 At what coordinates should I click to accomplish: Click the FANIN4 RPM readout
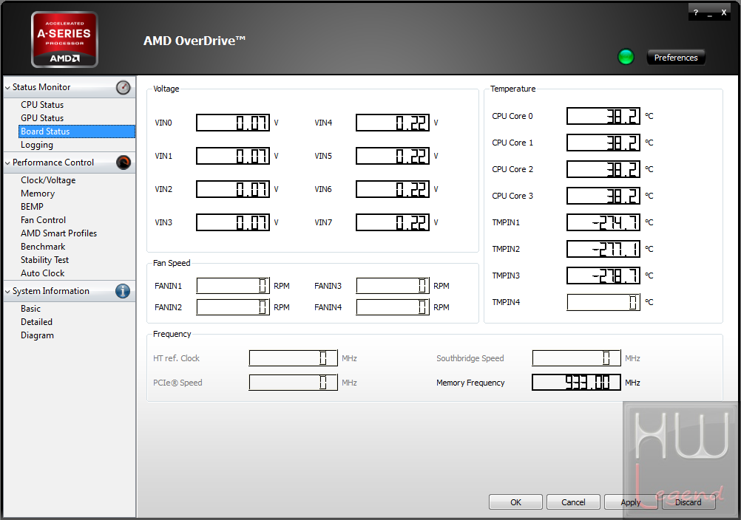point(393,307)
